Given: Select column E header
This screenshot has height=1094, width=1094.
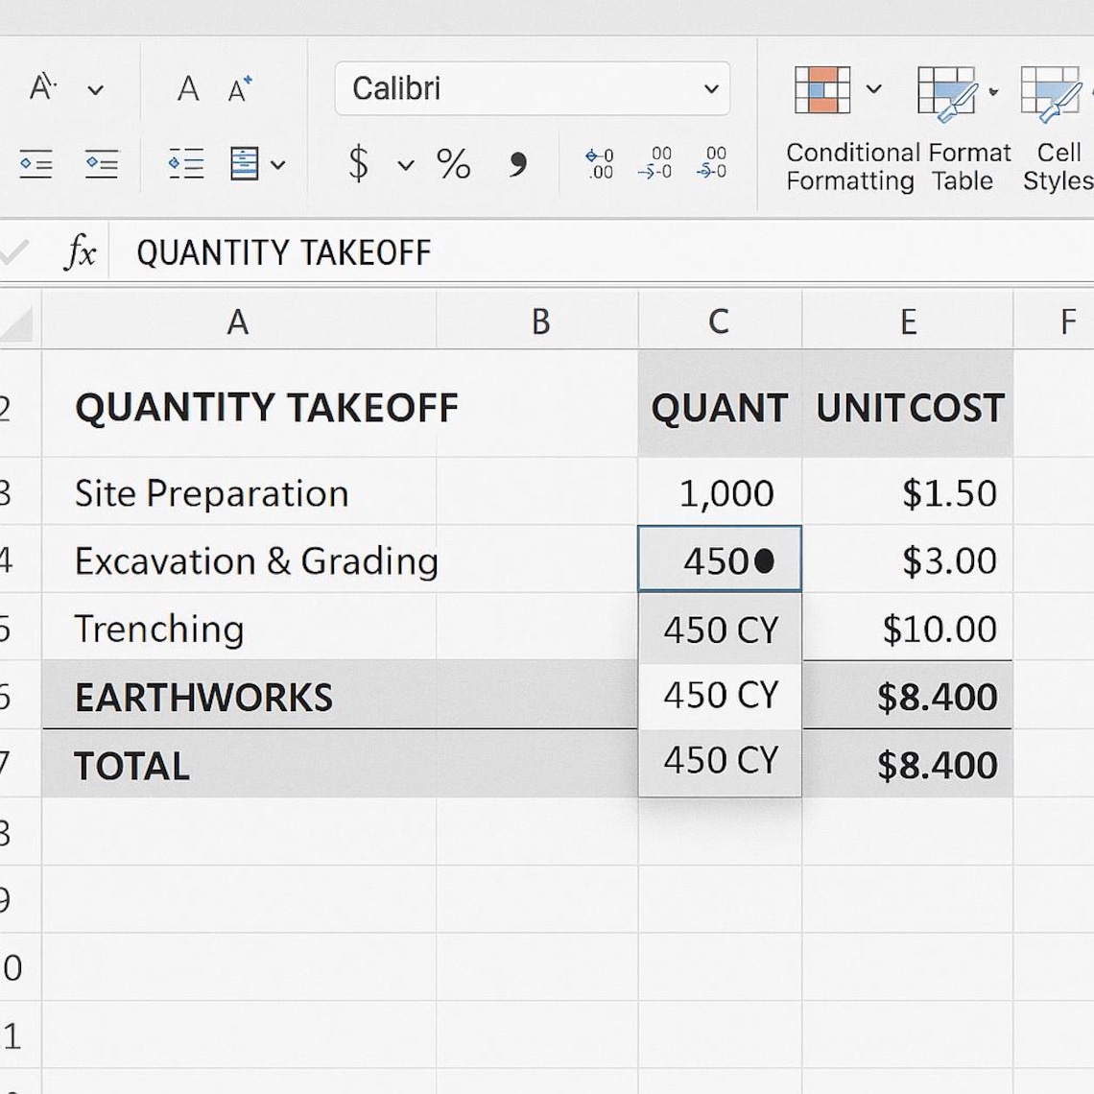Looking at the screenshot, I should [x=907, y=321].
